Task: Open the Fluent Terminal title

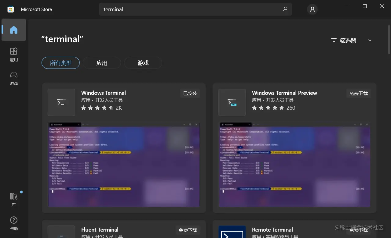Action: click(100, 230)
